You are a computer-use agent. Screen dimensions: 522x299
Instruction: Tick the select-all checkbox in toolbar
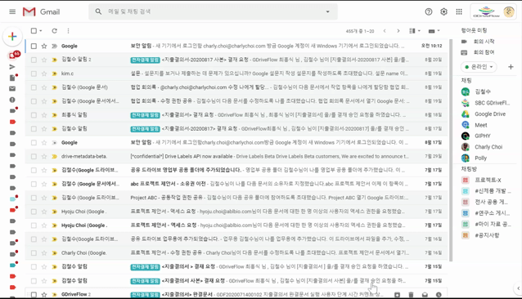coord(34,31)
